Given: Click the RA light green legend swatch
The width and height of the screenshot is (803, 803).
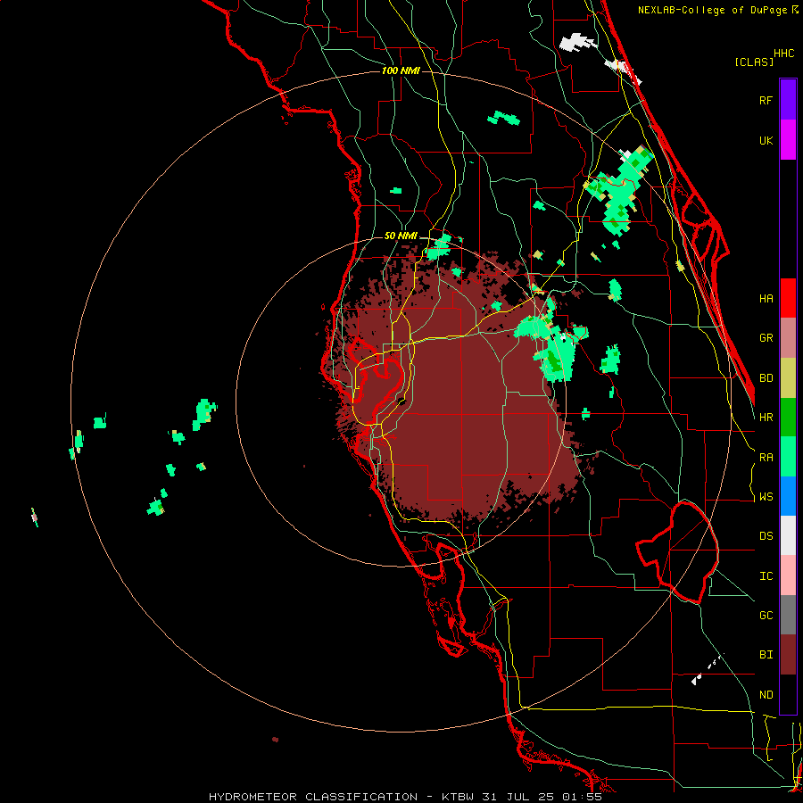Looking at the screenshot, I should coord(788,457).
